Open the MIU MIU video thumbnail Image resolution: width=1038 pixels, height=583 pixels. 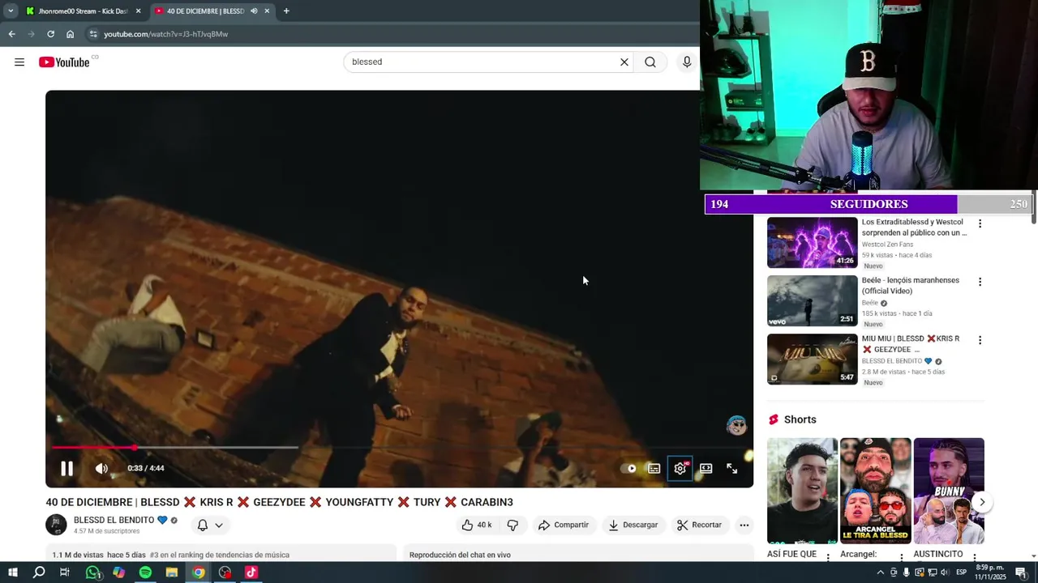click(812, 359)
